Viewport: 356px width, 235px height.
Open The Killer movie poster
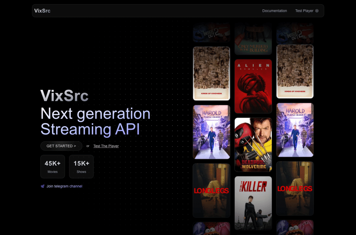click(253, 203)
